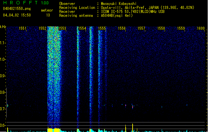208x132 pixels.
Task: Click receiver value ICOM IC-575 53.7492 MHz USB
Action: (133, 12)
